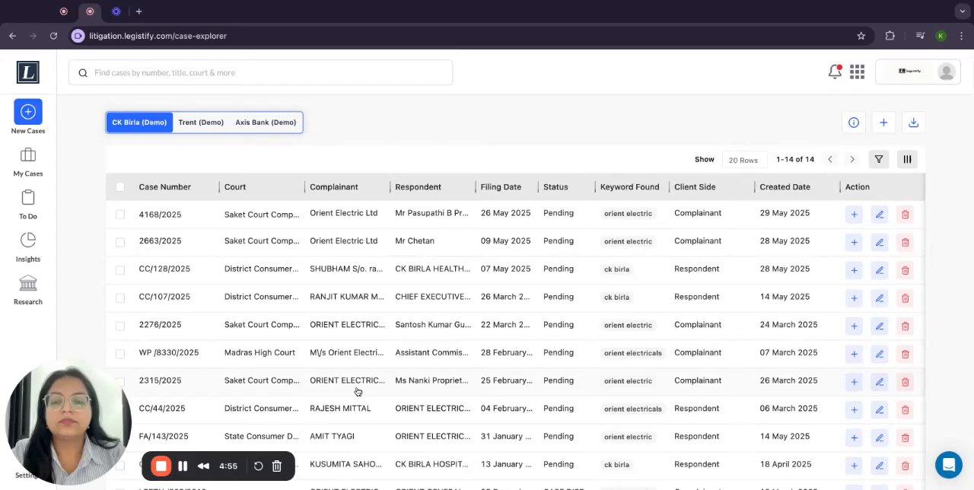
Task: Click the AMIT TYAGI complainant cell
Action: 332,437
